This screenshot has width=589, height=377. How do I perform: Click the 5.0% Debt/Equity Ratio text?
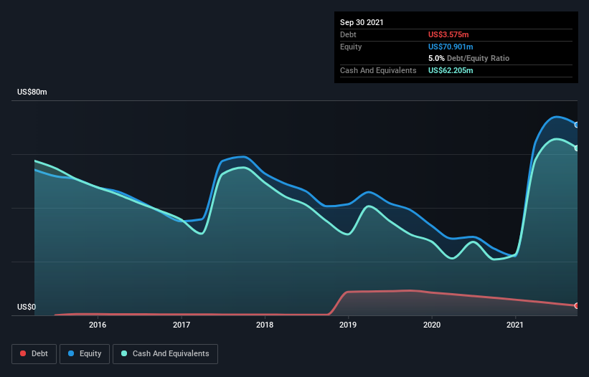coord(468,59)
